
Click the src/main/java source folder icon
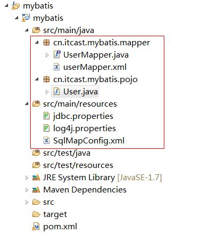36,30
